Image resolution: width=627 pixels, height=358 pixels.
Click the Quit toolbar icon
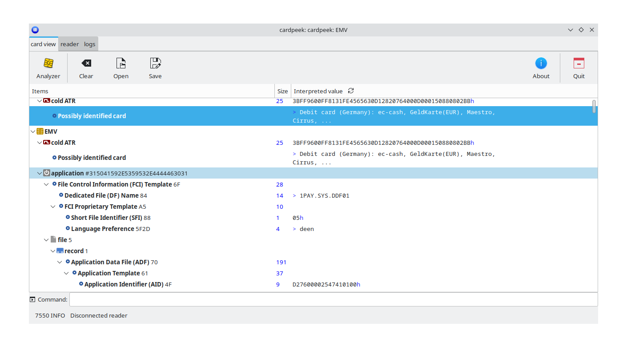(579, 64)
